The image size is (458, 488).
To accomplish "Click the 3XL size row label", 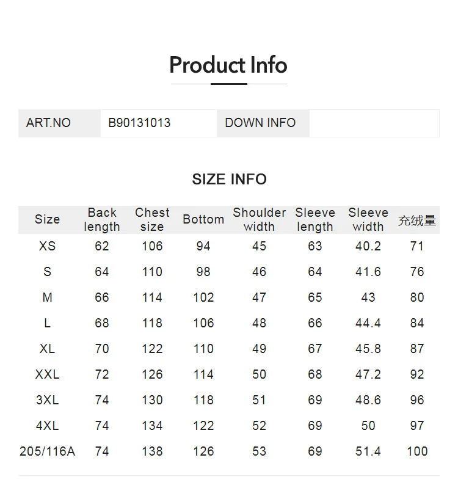I will [47, 400].
